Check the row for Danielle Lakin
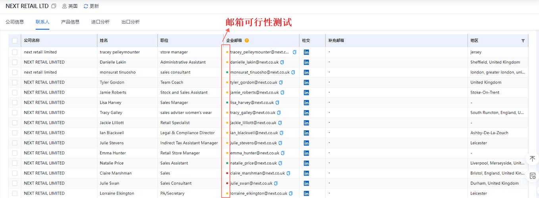The height and width of the screenshot is (198, 539). pos(15,62)
